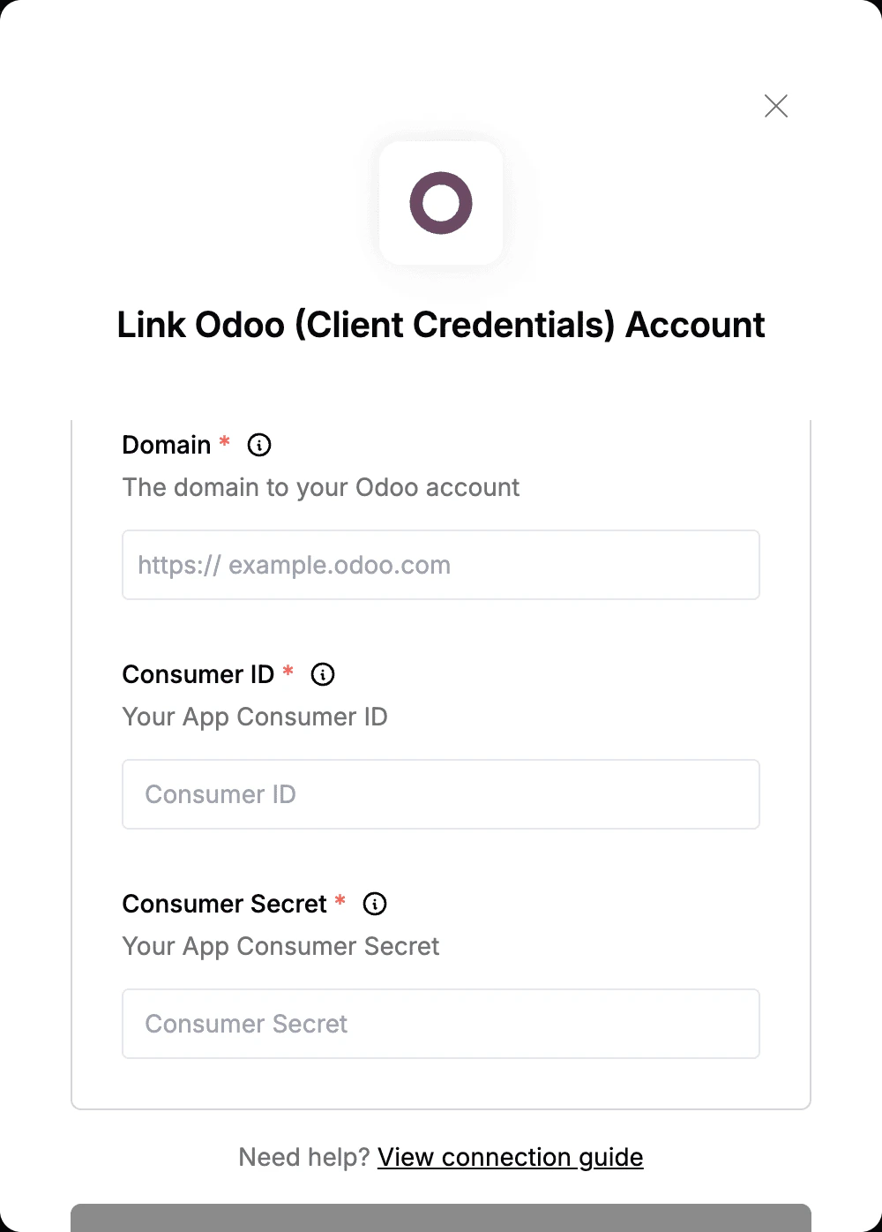Screen dimensions: 882x1232
Task: Click the Link Odoo Account heading
Action: [x=441, y=325]
